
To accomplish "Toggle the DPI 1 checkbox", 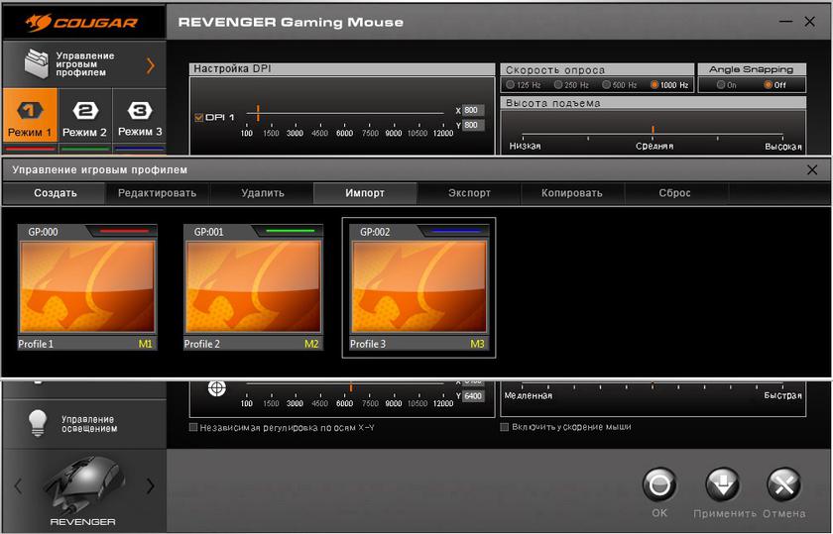I will coord(198,117).
